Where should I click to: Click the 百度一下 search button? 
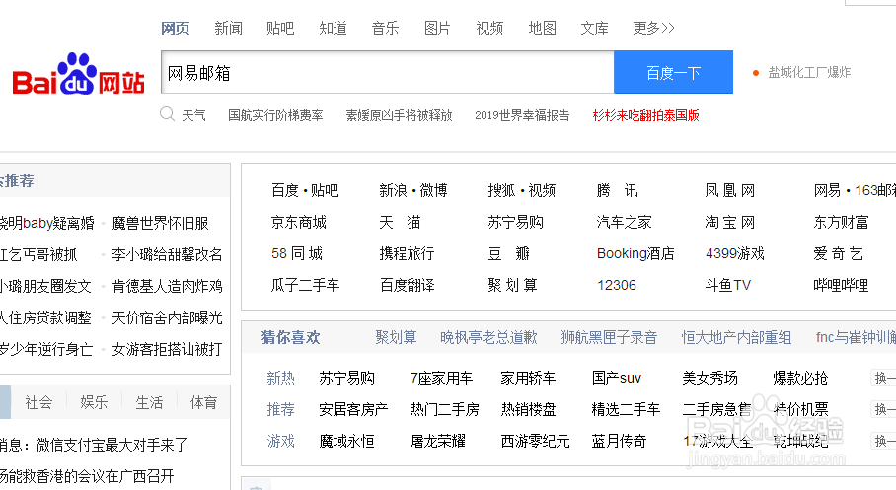point(673,72)
